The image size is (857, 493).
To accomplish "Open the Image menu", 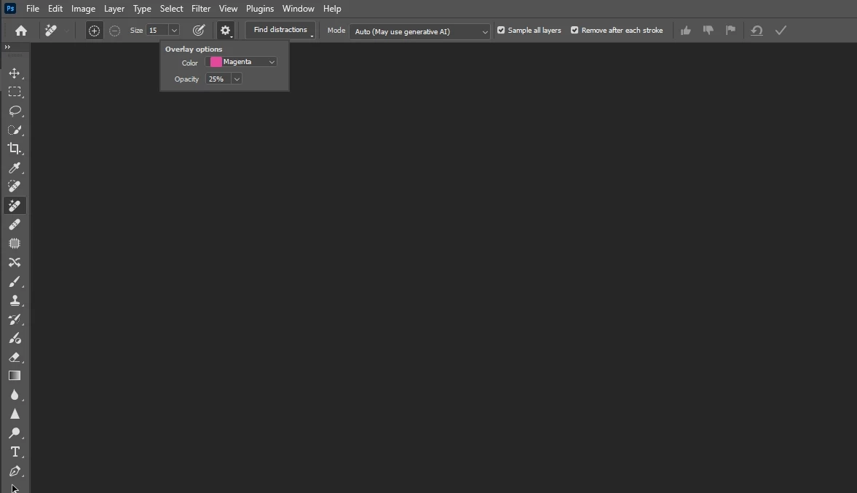I will [83, 9].
